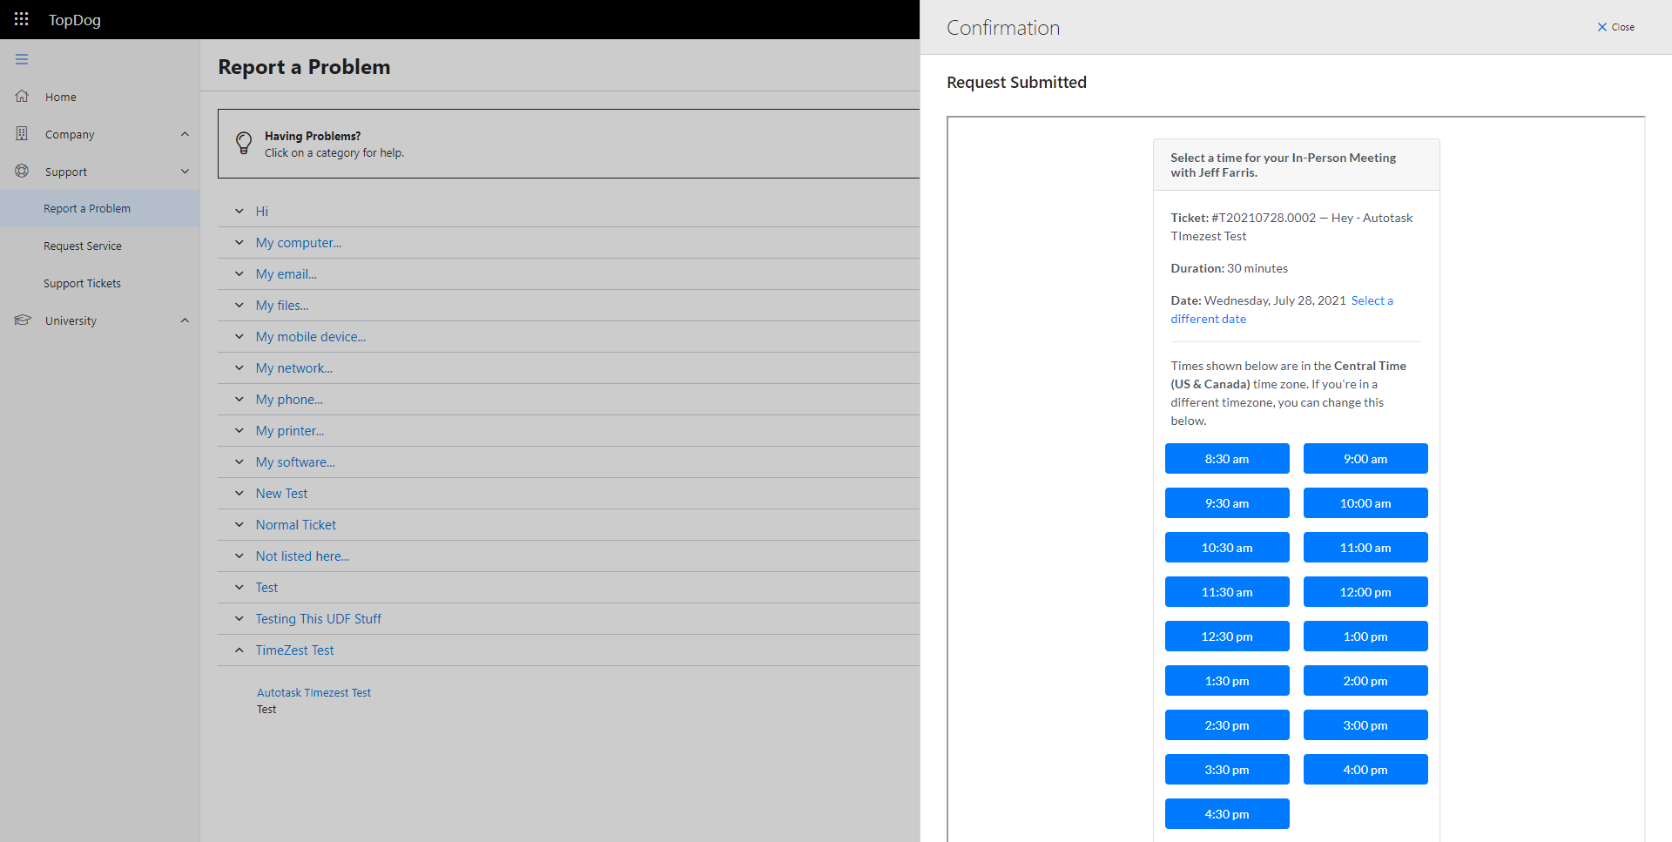This screenshot has width=1672, height=842.
Task: Click the TopDog brand title
Action: click(75, 20)
